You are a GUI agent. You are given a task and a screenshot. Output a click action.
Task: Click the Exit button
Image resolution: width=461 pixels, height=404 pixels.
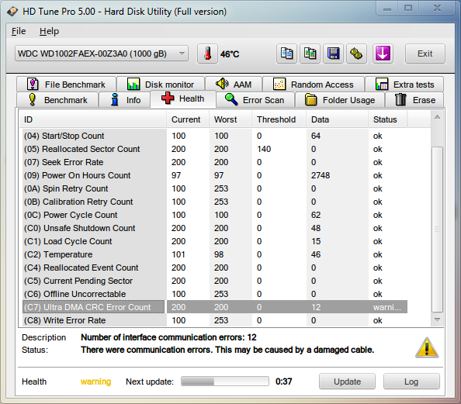point(425,54)
